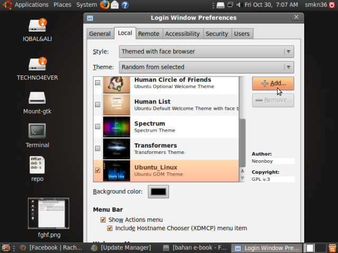Open the System menu
This screenshot has width=338, height=253.
pos(87,5)
